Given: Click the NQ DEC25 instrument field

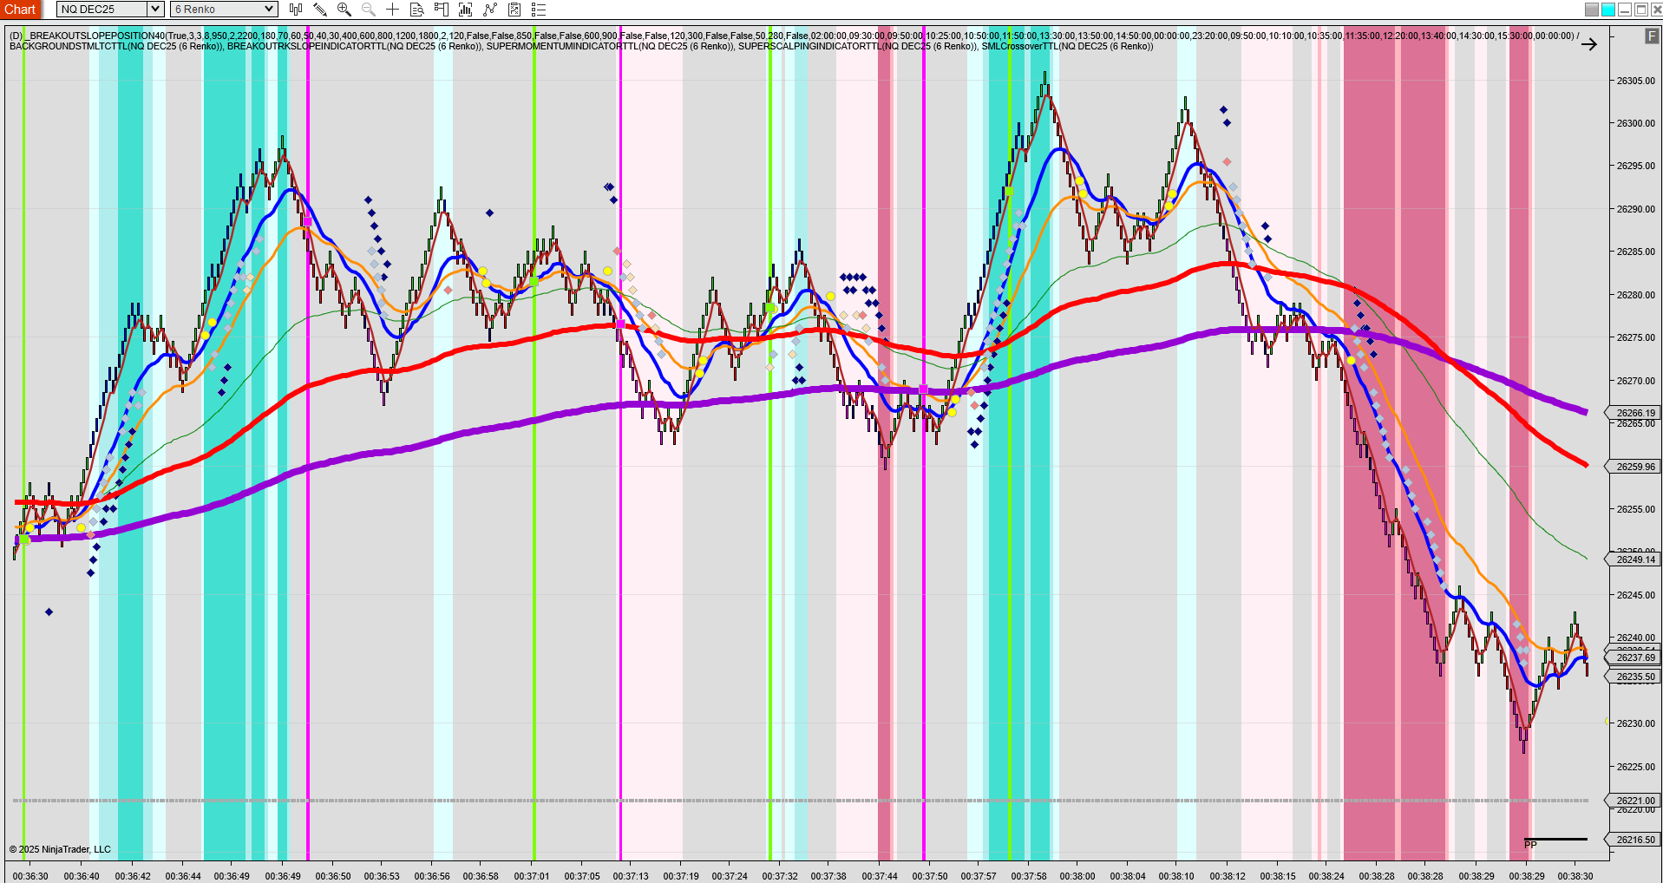Looking at the screenshot, I should 101,10.
